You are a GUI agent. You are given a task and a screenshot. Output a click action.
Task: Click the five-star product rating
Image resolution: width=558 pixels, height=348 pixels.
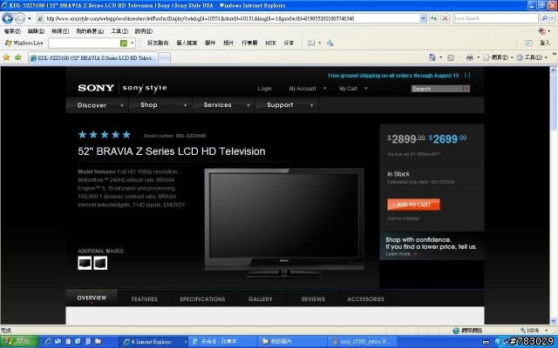tap(105, 135)
